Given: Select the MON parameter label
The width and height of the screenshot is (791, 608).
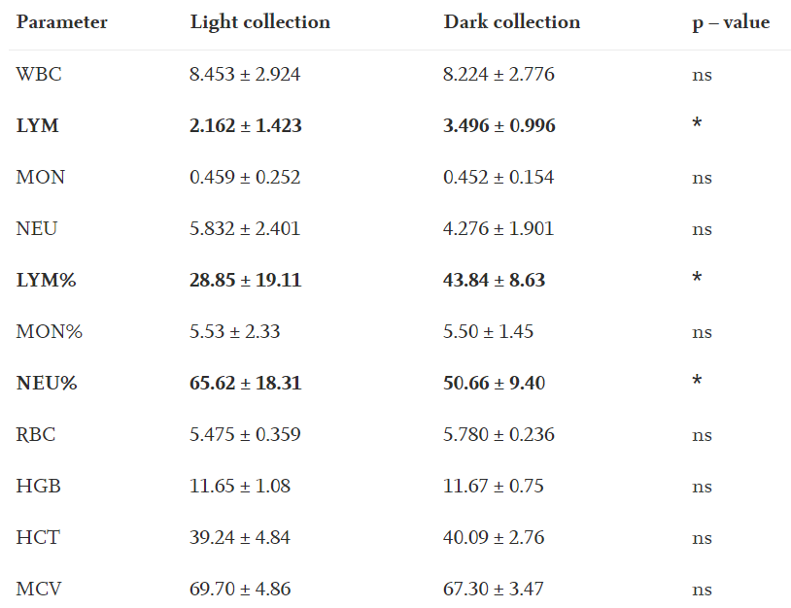Looking at the screenshot, I should (x=40, y=177).
